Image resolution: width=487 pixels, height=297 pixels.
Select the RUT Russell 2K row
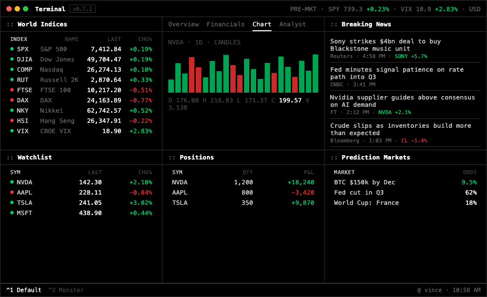pyautogui.click(x=81, y=80)
